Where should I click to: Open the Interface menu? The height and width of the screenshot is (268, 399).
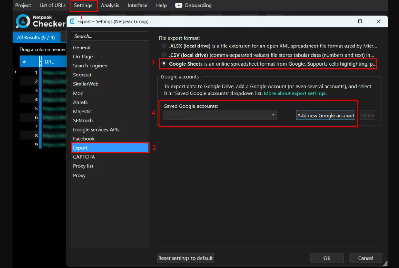(x=137, y=5)
